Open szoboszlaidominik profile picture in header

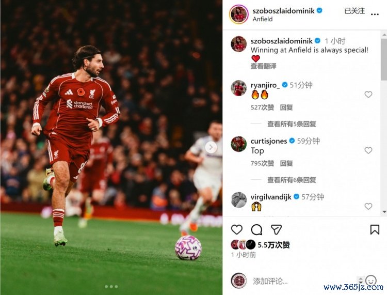239,14
